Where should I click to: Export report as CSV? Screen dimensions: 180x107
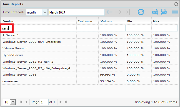coord(164,12)
